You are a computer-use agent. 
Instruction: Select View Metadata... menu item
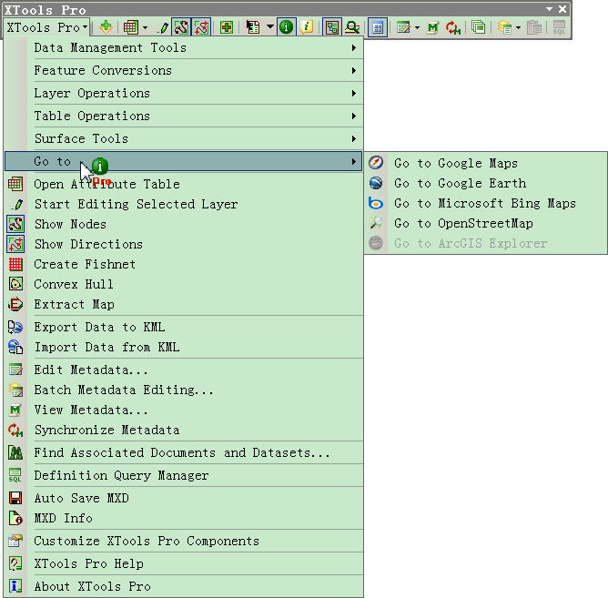184,410
